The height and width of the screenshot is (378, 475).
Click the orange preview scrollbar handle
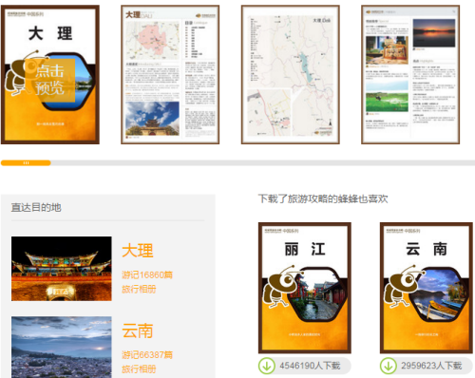[x=26, y=163]
